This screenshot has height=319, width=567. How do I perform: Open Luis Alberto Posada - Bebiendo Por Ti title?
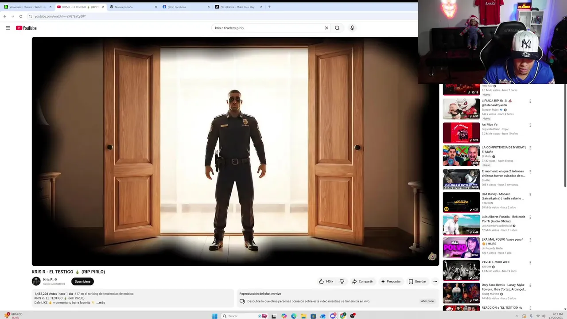[x=504, y=219]
